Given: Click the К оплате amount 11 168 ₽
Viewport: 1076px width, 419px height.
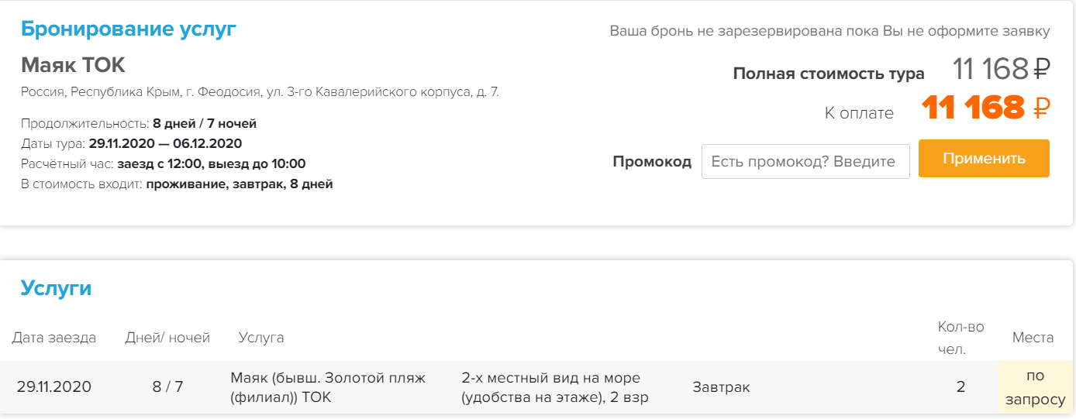Looking at the screenshot, I should click(986, 108).
